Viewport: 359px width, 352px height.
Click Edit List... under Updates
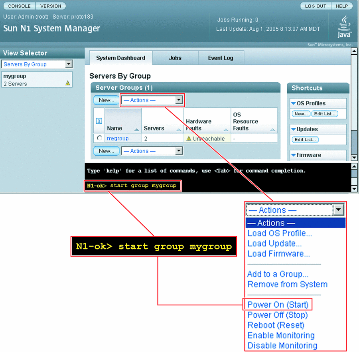pos(305,139)
